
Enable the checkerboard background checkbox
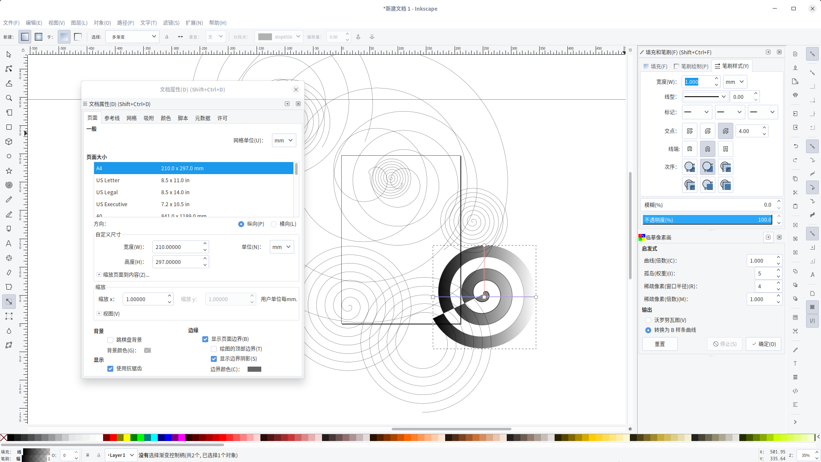[x=110, y=340]
